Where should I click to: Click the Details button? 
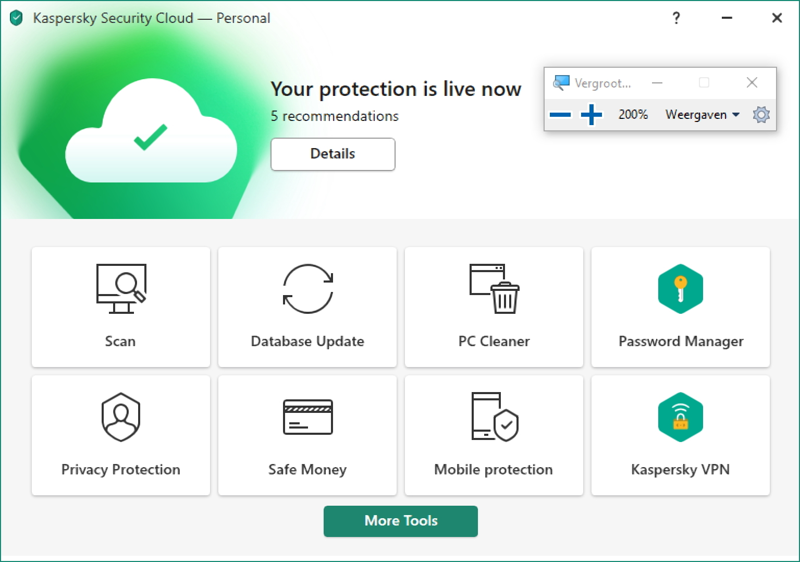(x=333, y=154)
